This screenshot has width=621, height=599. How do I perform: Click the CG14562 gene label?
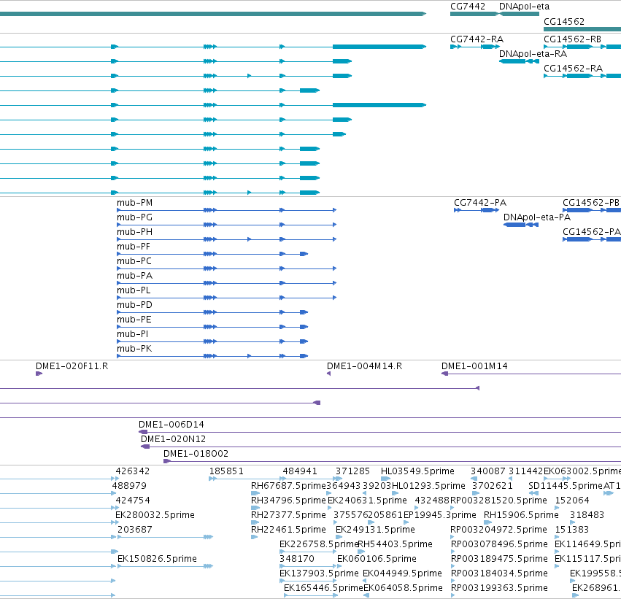click(x=564, y=21)
